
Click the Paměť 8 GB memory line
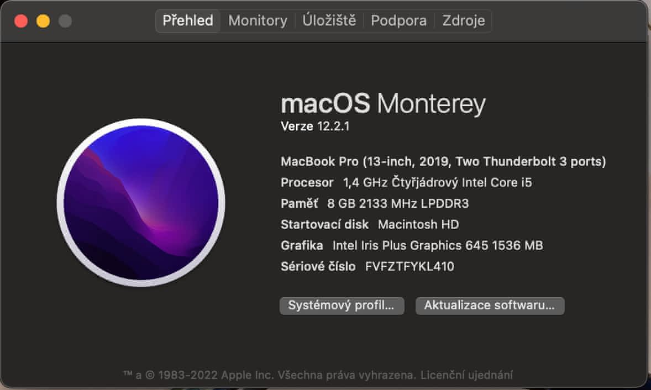click(x=374, y=203)
